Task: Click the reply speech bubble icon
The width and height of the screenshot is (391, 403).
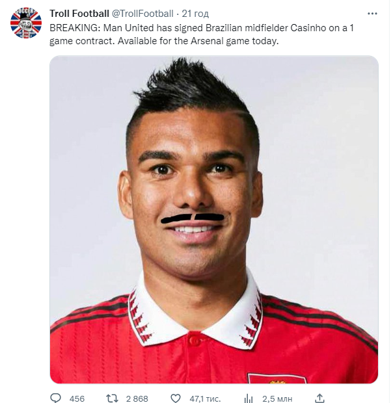Action: click(x=55, y=398)
